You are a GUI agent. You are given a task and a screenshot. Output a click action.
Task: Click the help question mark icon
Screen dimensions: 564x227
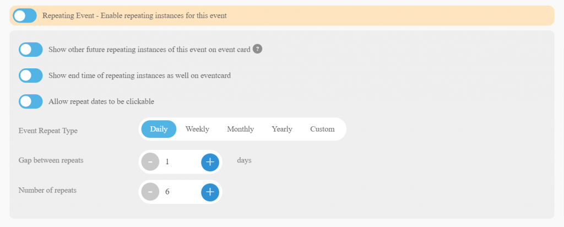(x=257, y=49)
